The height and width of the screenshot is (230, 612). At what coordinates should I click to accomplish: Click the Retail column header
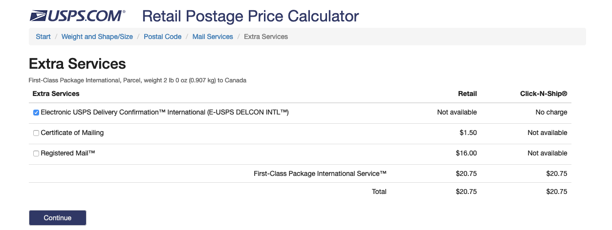pos(467,94)
